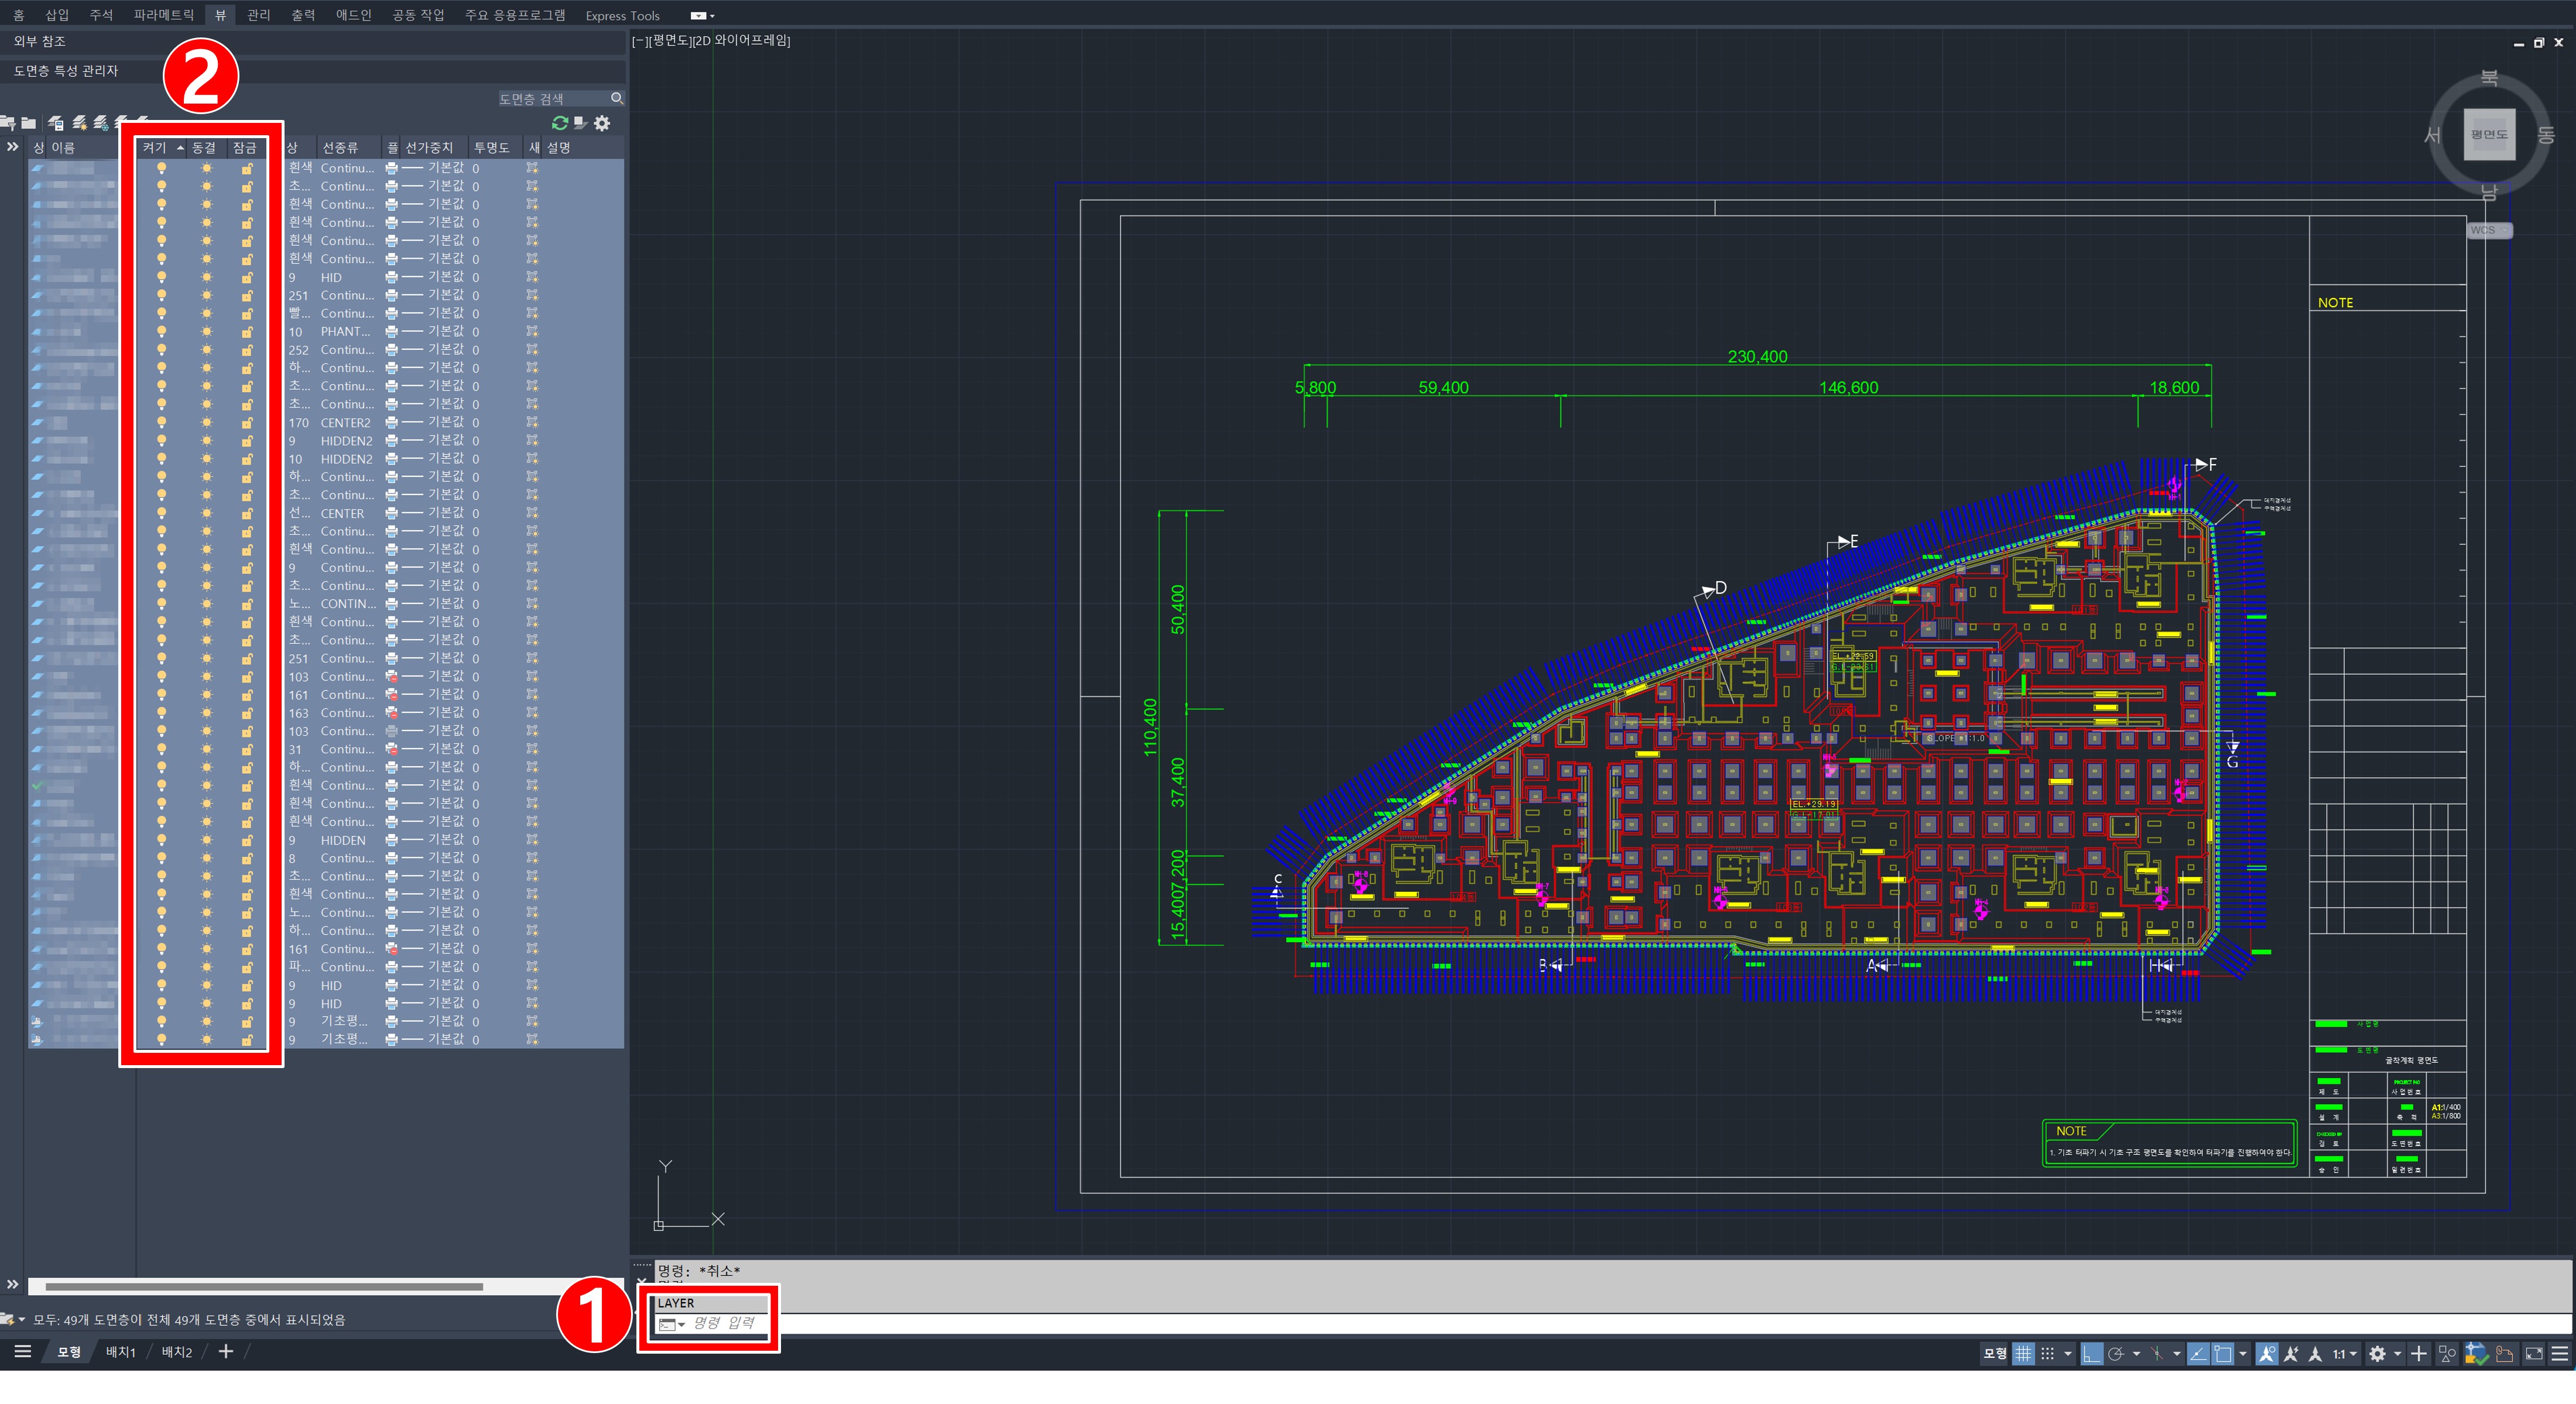The width and height of the screenshot is (2576, 1404).
Task: Open the status bar customization hamburger menu
Action: click(2560, 1354)
